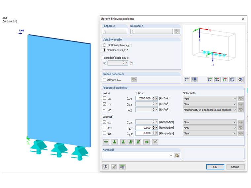Expand the Komentář combo box

point(171,155)
